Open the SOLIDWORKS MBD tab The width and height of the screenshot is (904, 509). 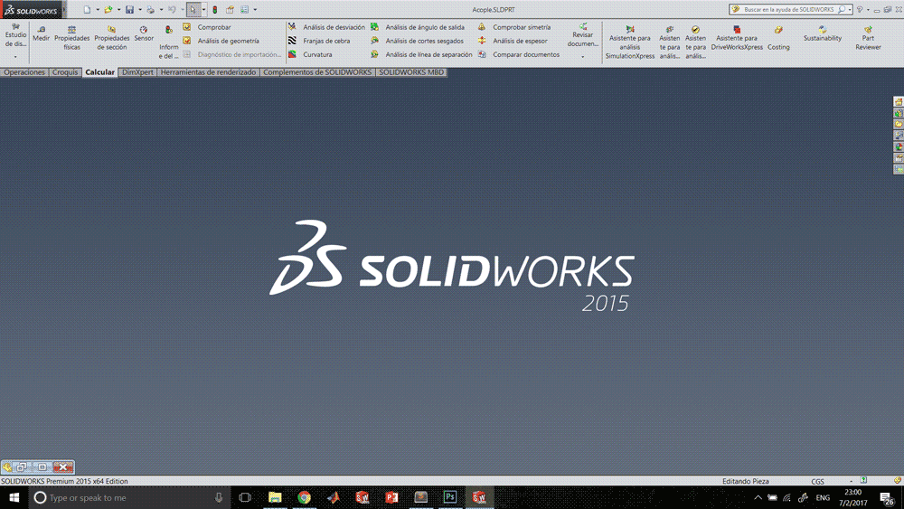click(411, 72)
